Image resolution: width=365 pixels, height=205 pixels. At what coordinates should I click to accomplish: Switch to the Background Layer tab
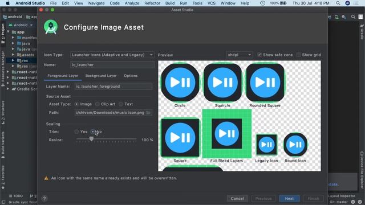click(x=101, y=76)
